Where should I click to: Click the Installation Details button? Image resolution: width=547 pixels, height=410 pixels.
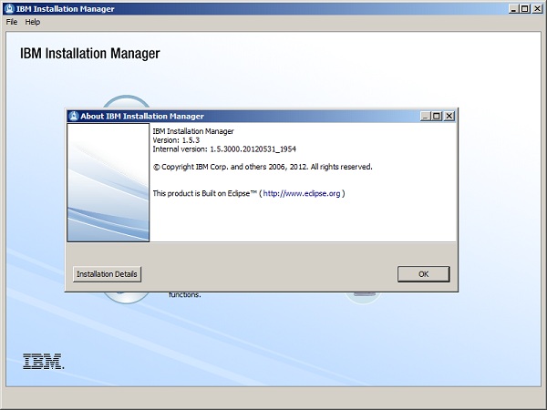pyautogui.click(x=107, y=274)
